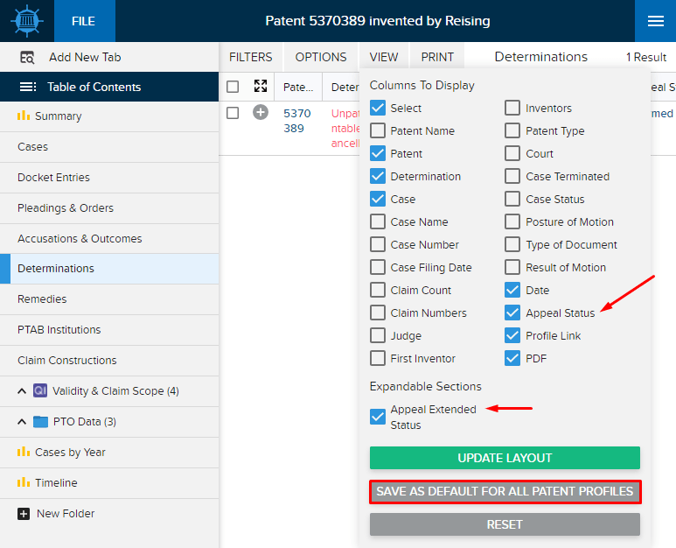Click the UPDATE LAYOUT button
676x548 pixels.
click(x=505, y=458)
